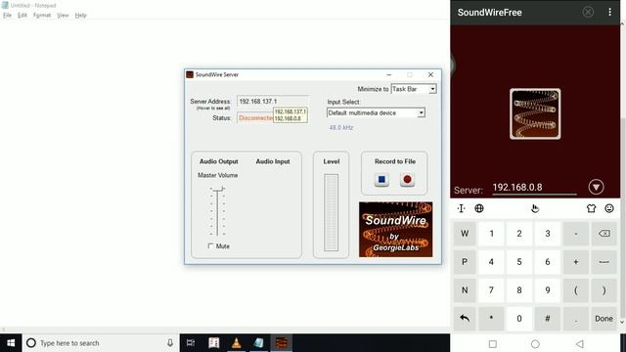
Task: Tap the # key on the keypad
Action: tap(548, 319)
